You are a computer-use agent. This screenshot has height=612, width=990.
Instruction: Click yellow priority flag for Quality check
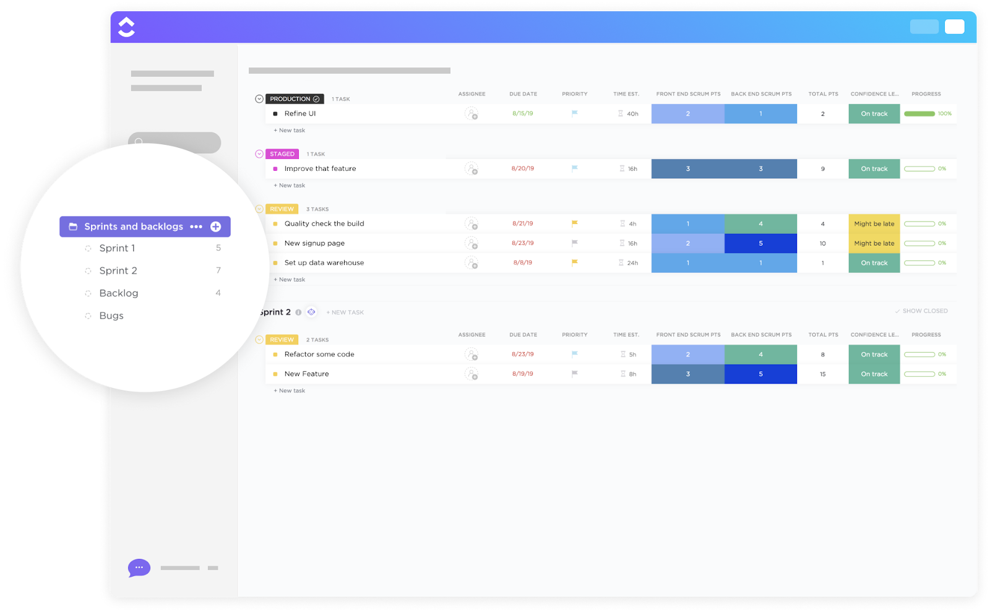575,223
